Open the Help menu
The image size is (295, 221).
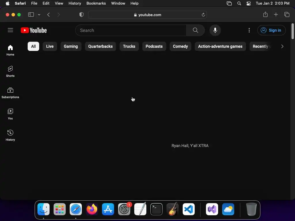tap(135, 3)
